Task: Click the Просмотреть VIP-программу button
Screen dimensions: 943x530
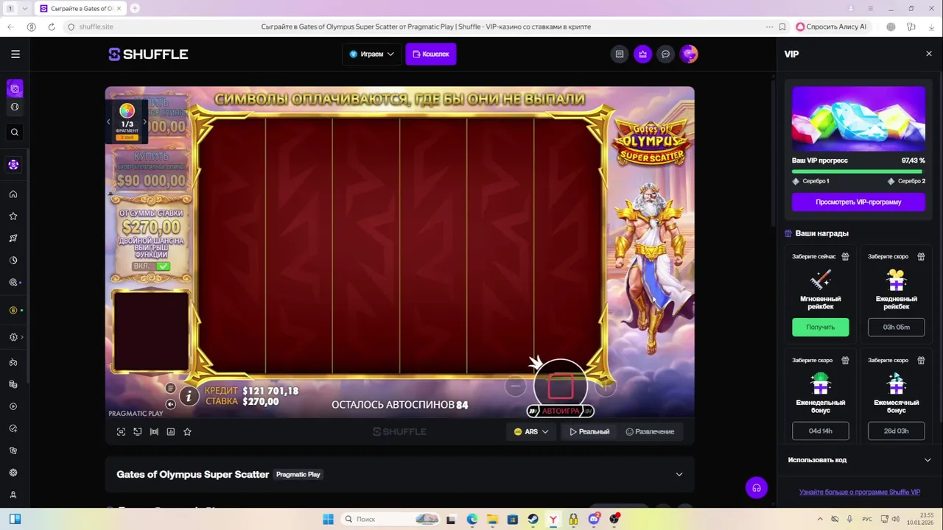Action: point(858,202)
